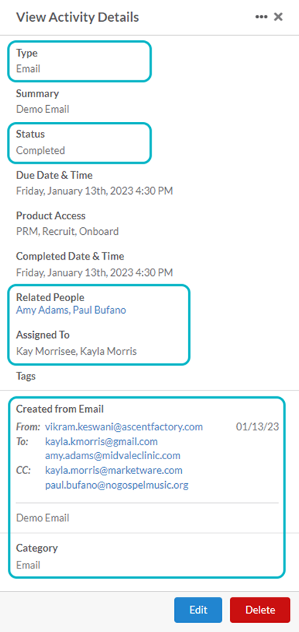Click kayla.kmorris@gmail.com recipient link
Screen dimensions: 299x632
pos(101,442)
